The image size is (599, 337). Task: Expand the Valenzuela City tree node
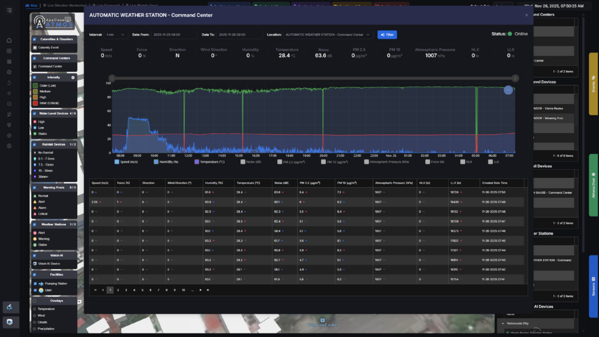point(502,324)
